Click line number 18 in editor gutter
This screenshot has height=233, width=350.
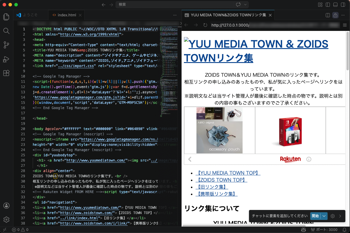[x=23, y=118]
